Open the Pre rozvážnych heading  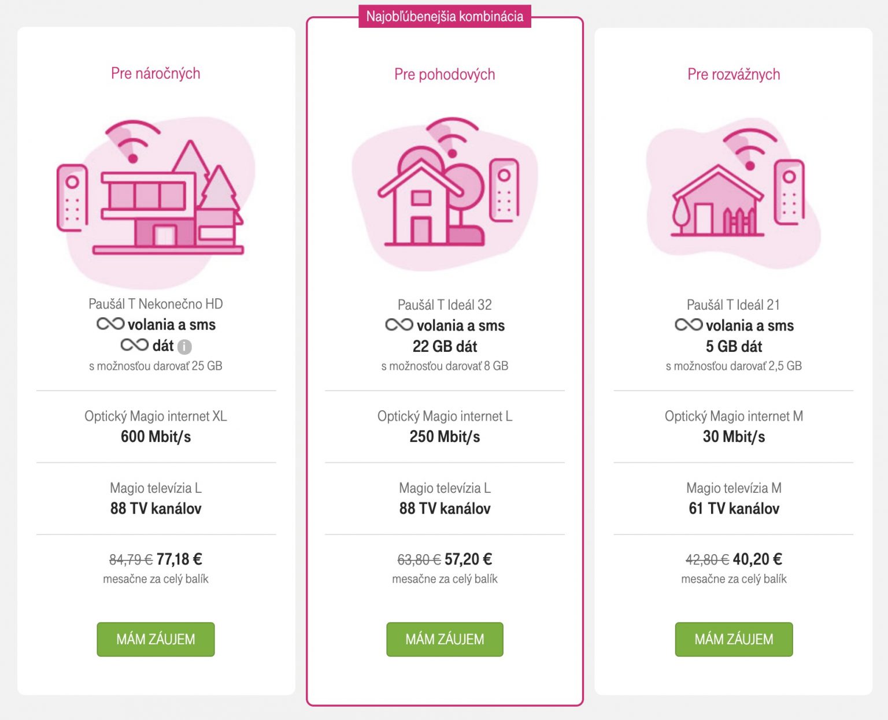coord(734,75)
